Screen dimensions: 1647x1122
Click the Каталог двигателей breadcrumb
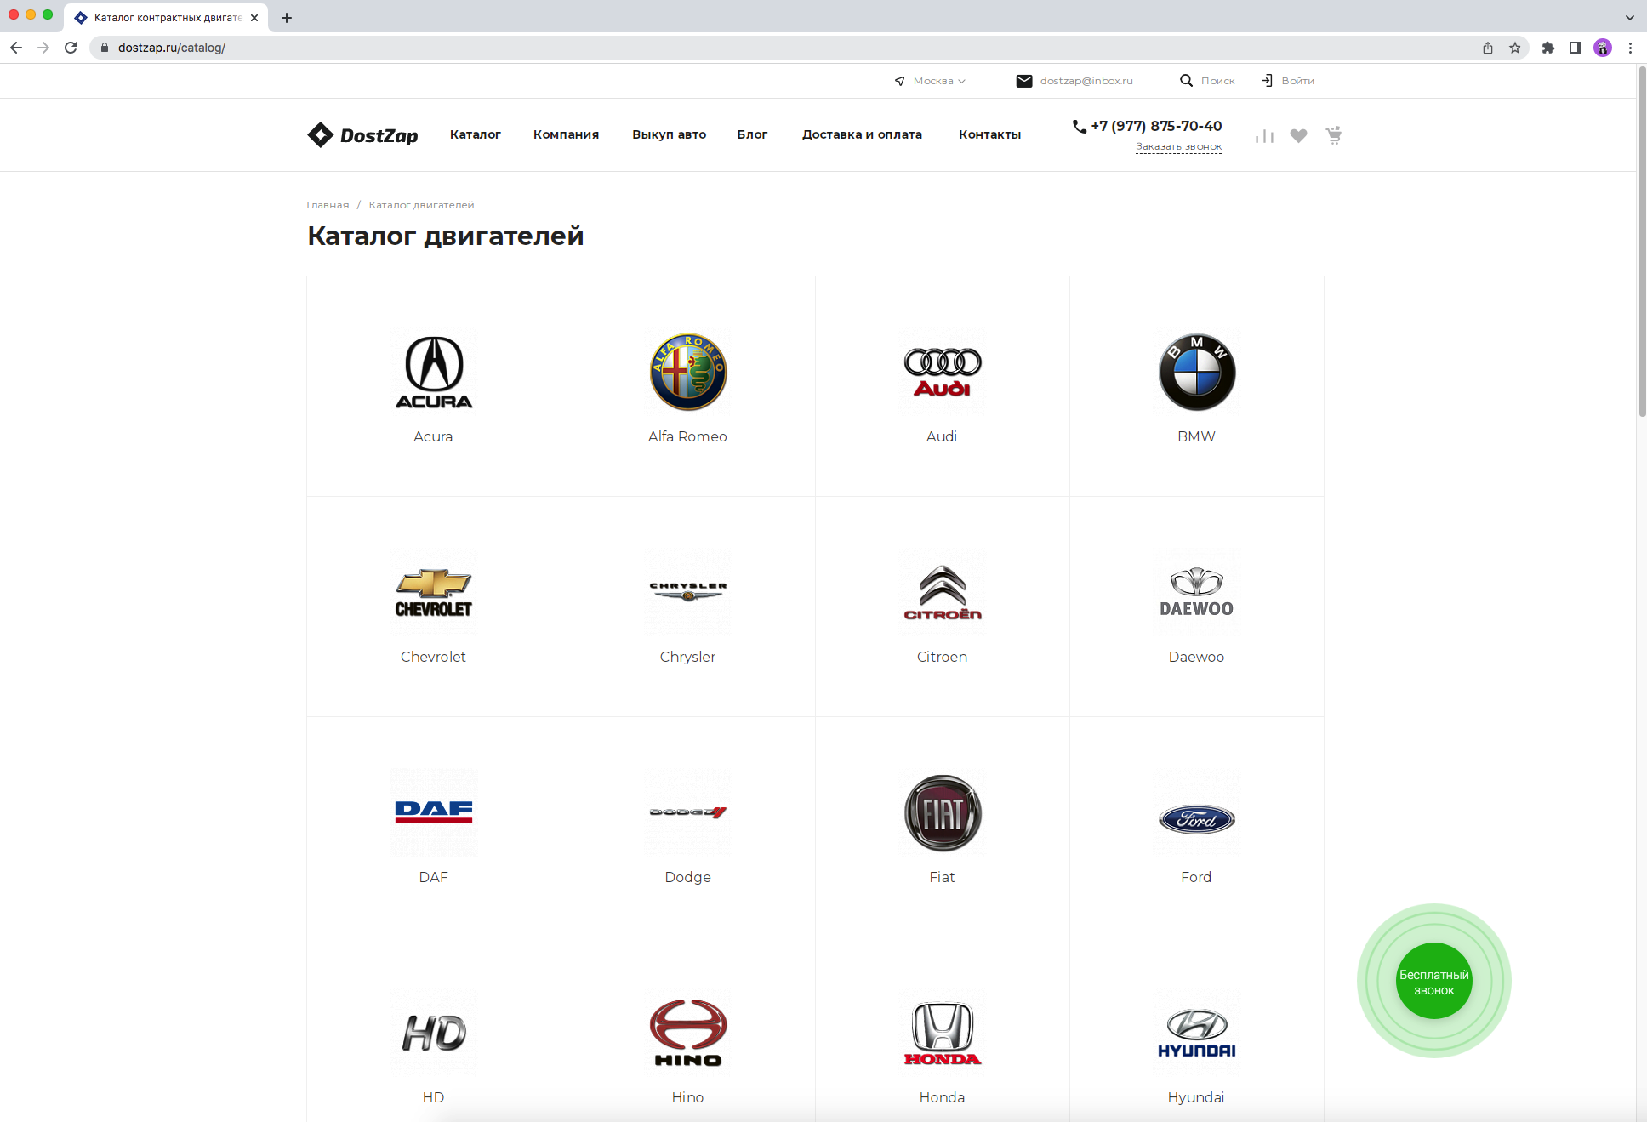point(421,205)
